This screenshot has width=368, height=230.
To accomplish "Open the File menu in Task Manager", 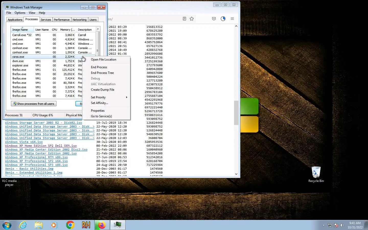I will (x=9, y=13).
